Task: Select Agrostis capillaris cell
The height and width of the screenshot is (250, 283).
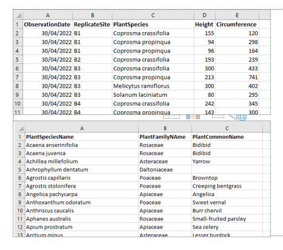Action: 82,178
